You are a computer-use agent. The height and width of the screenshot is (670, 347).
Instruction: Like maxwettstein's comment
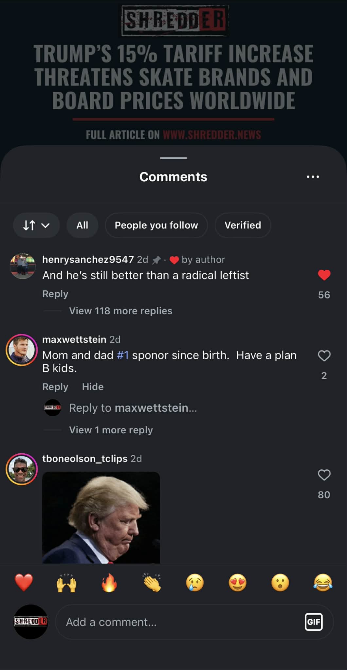point(324,356)
